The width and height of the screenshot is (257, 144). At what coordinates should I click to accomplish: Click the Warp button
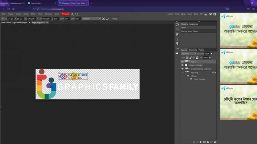point(115,19)
